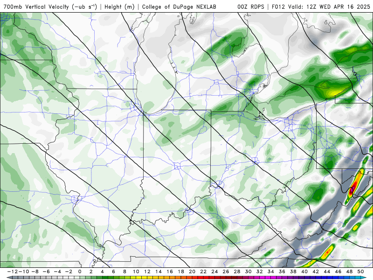373x280 pixels.
Task: Click the '-2' value on the color scale
Action: click(x=69, y=272)
